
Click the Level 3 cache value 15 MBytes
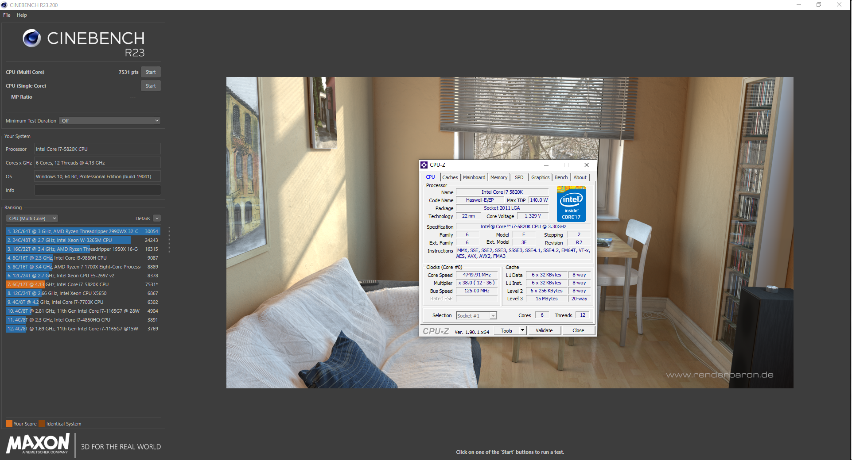click(x=547, y=299)
